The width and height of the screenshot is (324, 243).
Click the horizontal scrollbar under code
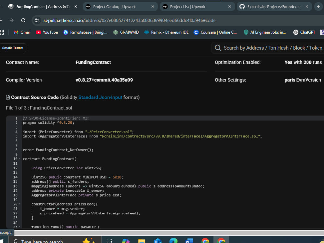(168, 233)
